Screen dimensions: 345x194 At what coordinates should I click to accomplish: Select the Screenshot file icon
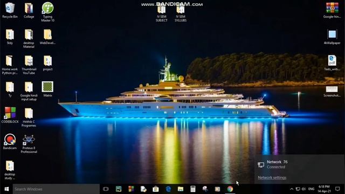click(x=332, y=91)
